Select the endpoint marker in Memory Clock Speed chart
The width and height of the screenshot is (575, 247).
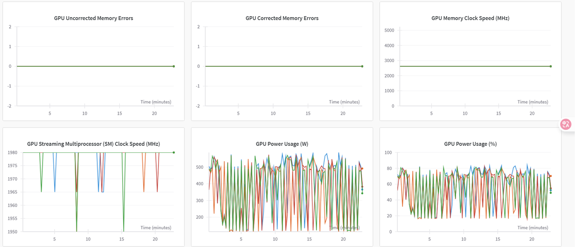pyautogui.click(x=551, y=66)
